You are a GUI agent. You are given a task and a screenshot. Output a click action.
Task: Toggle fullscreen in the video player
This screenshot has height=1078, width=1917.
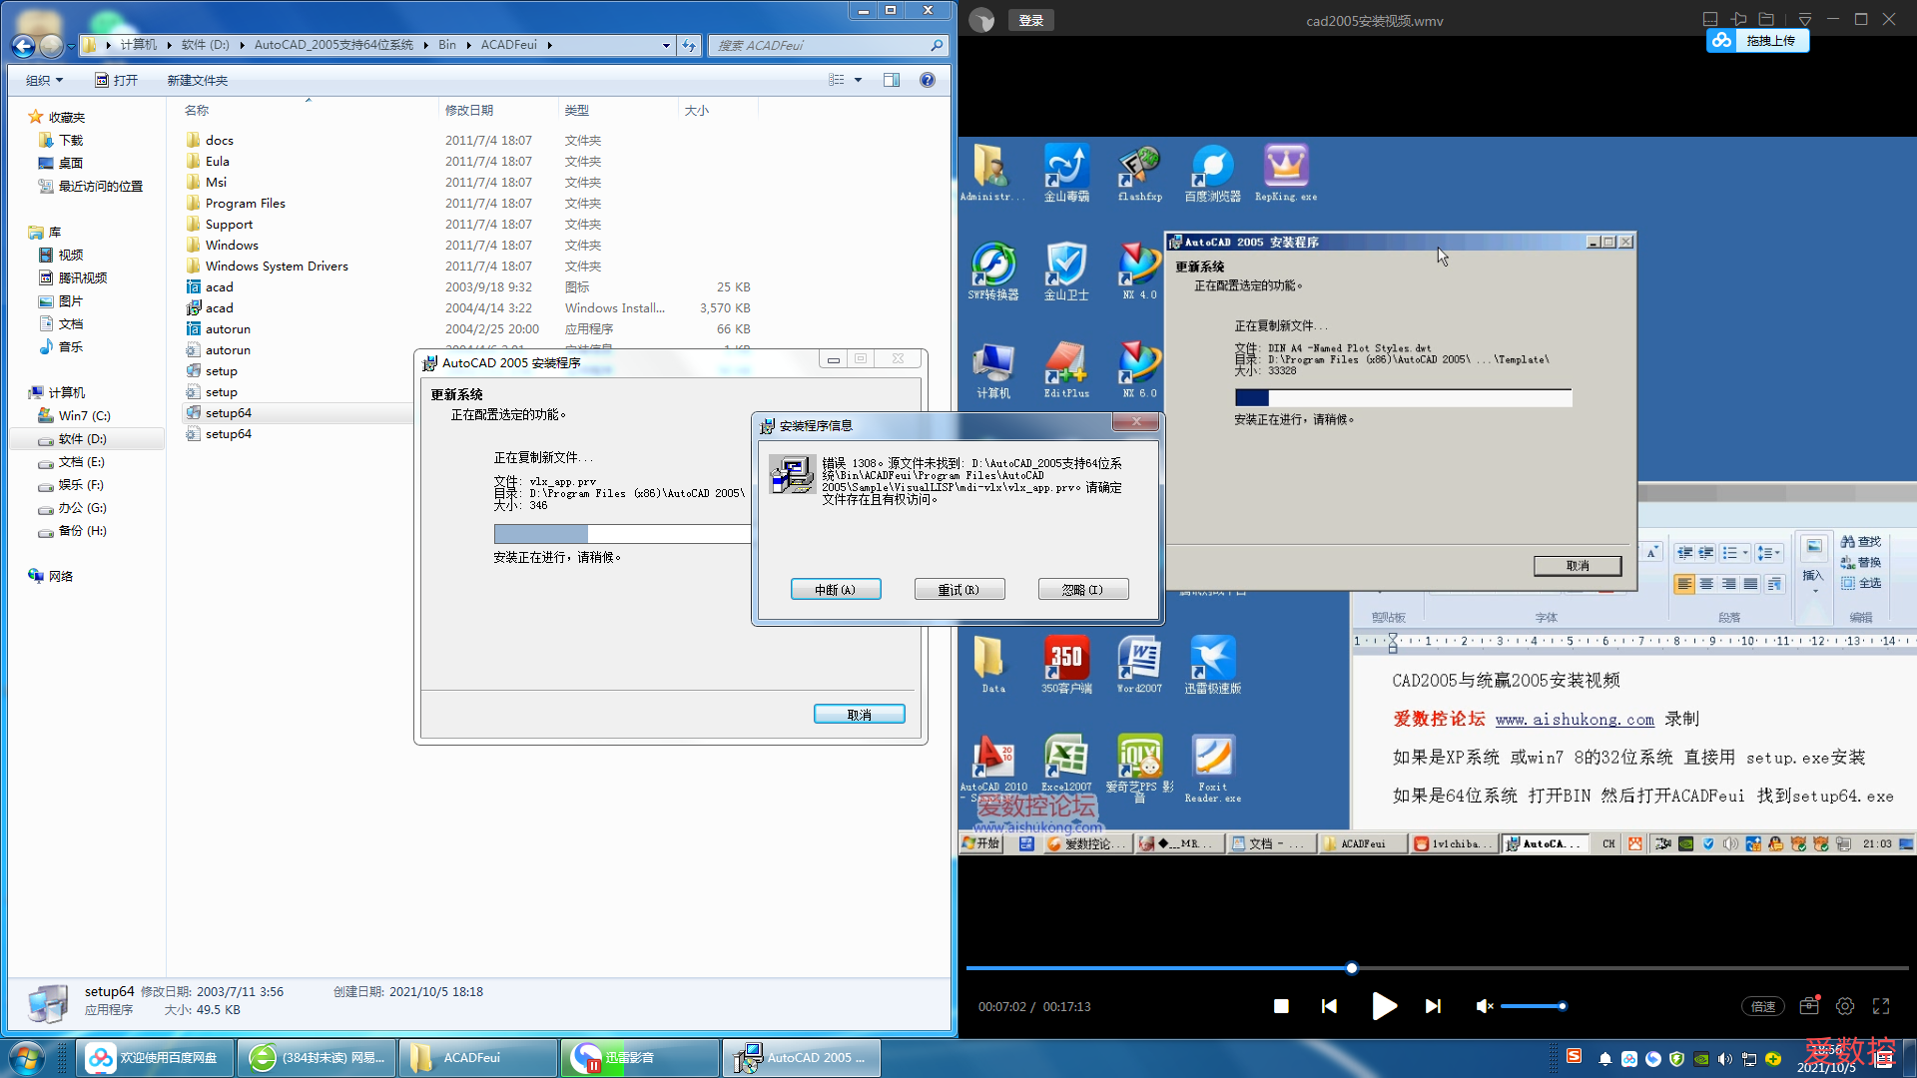tap(1881, 1006)
